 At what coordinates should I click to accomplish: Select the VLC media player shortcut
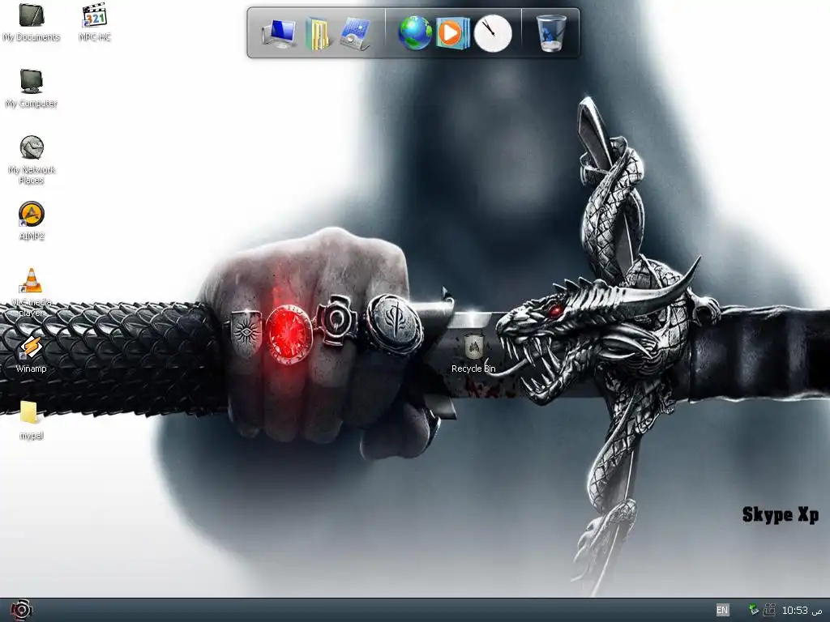click(x=32, y=292)
